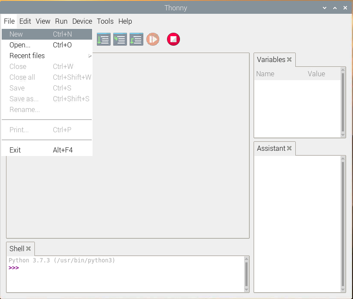
Task: Open the Device menu
Action: click(x=82, y=21)
